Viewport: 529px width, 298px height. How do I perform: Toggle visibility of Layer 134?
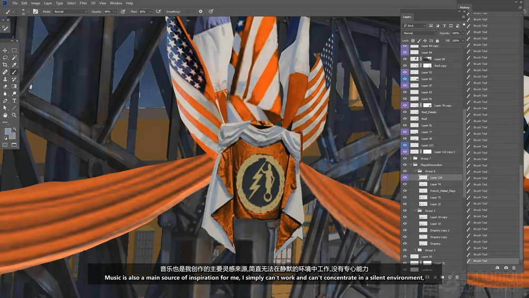405,177
